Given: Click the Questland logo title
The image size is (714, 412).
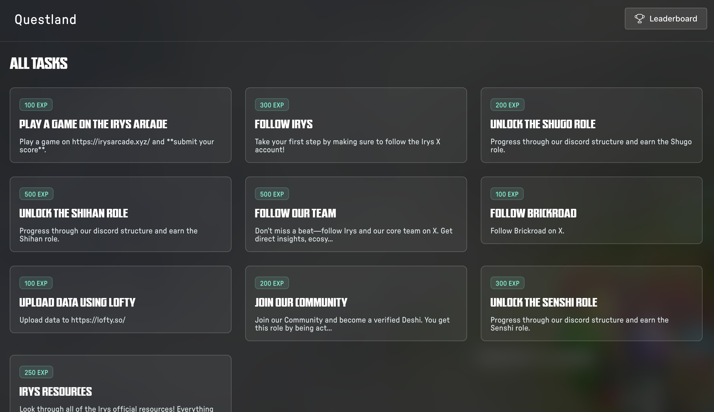Looking at the screenshot, I should click(x=45, y=19).
